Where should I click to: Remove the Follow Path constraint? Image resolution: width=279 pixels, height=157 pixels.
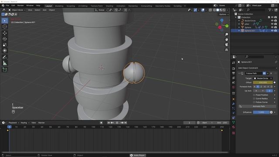[x=271, y=73]
